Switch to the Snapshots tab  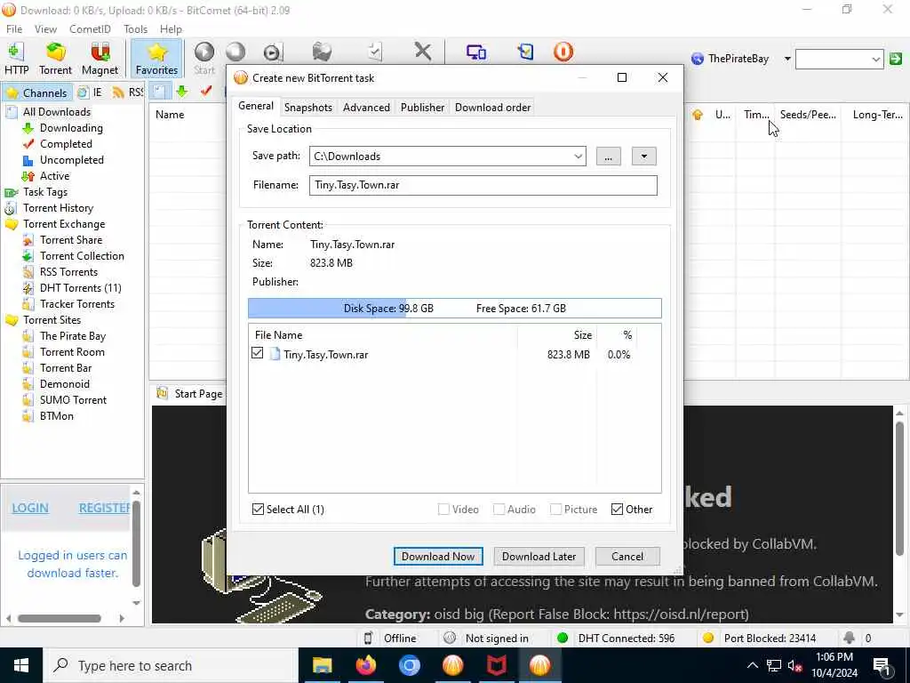(x=308, y=108)
